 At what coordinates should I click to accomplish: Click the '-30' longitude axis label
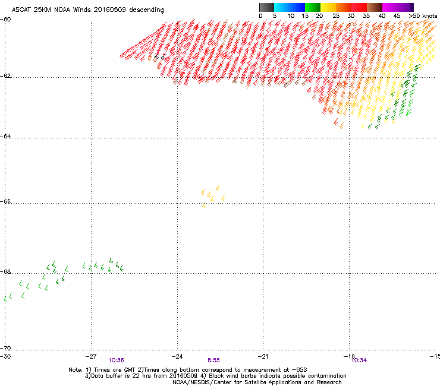point(5,356)
